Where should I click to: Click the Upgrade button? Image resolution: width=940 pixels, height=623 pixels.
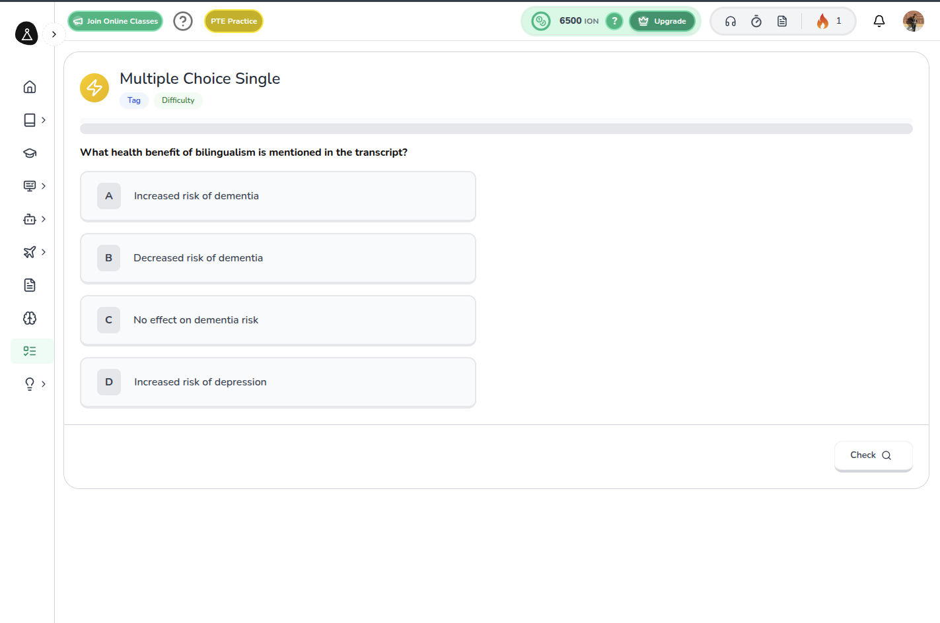662,21
